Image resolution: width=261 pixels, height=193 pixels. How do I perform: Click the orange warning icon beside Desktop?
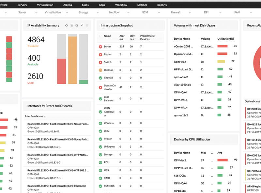click(100, 70)
